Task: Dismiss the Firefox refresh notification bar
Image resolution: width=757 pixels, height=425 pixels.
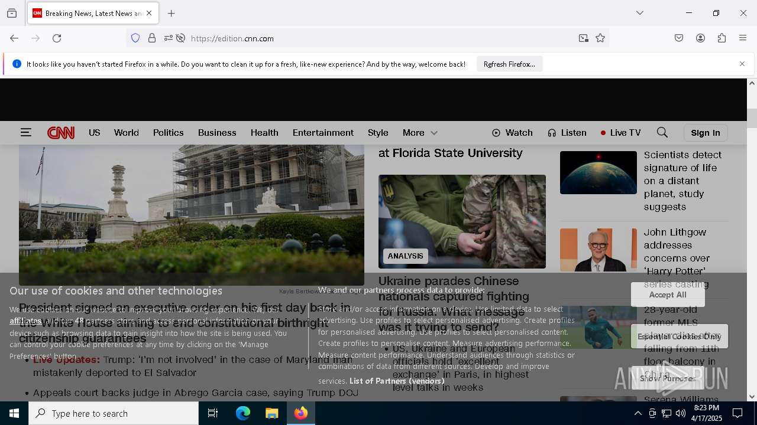Action: coord(742,64)
